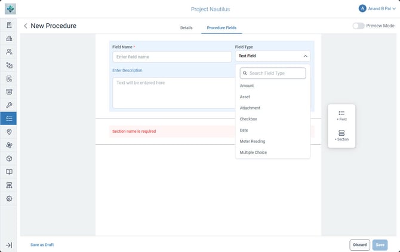The image size is (400, 252).
Task: Click the New Procedure heading
Action: pos(54,26)
